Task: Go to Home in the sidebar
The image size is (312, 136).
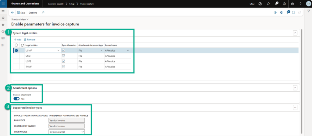Action: 3,18
